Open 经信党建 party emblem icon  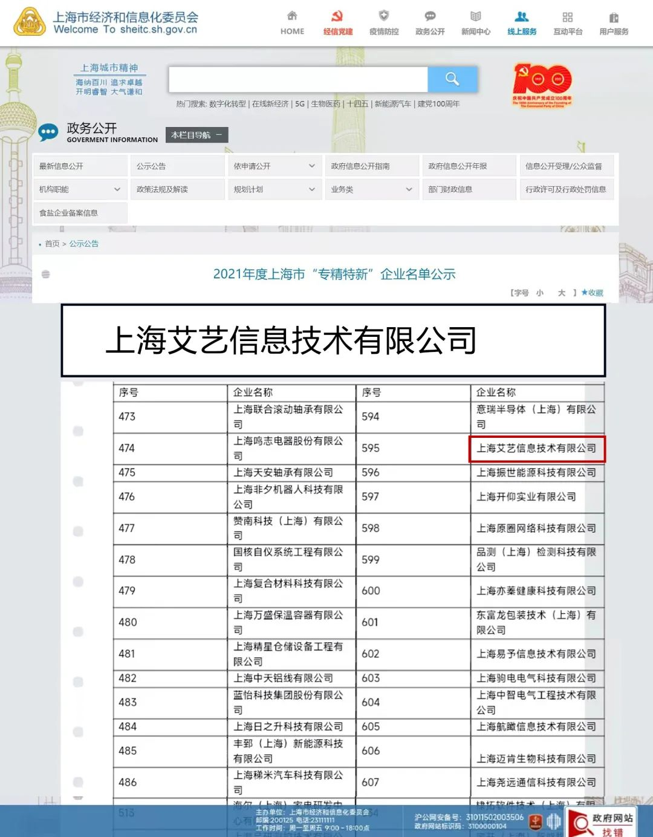click(337, 16)
